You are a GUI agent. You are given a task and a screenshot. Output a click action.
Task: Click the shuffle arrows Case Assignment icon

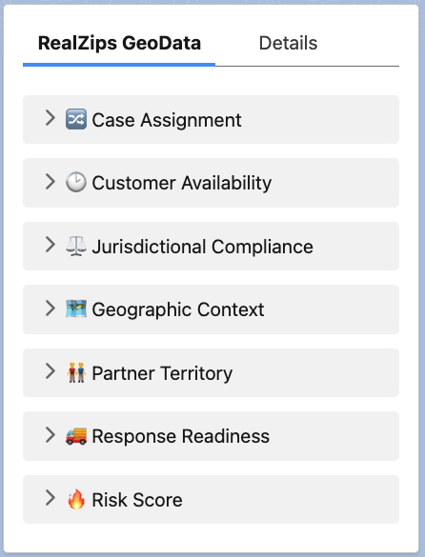tap(76, 119)
